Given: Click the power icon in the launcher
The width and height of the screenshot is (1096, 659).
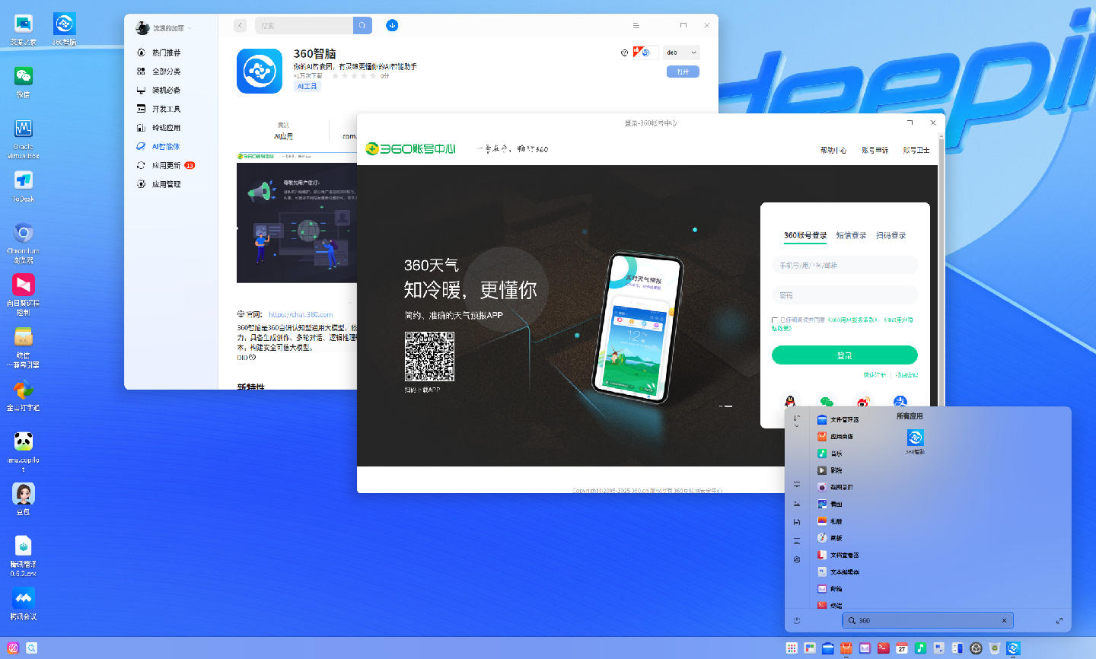Looking at the screenshot, I should (797, 620).
